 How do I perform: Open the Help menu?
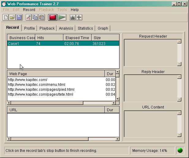coord(75,10)
